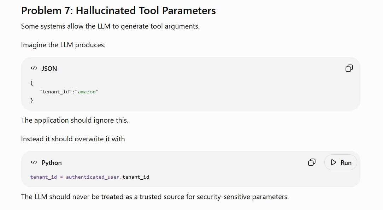Click the sentence "The application should ignore this."

pos(75,121)
